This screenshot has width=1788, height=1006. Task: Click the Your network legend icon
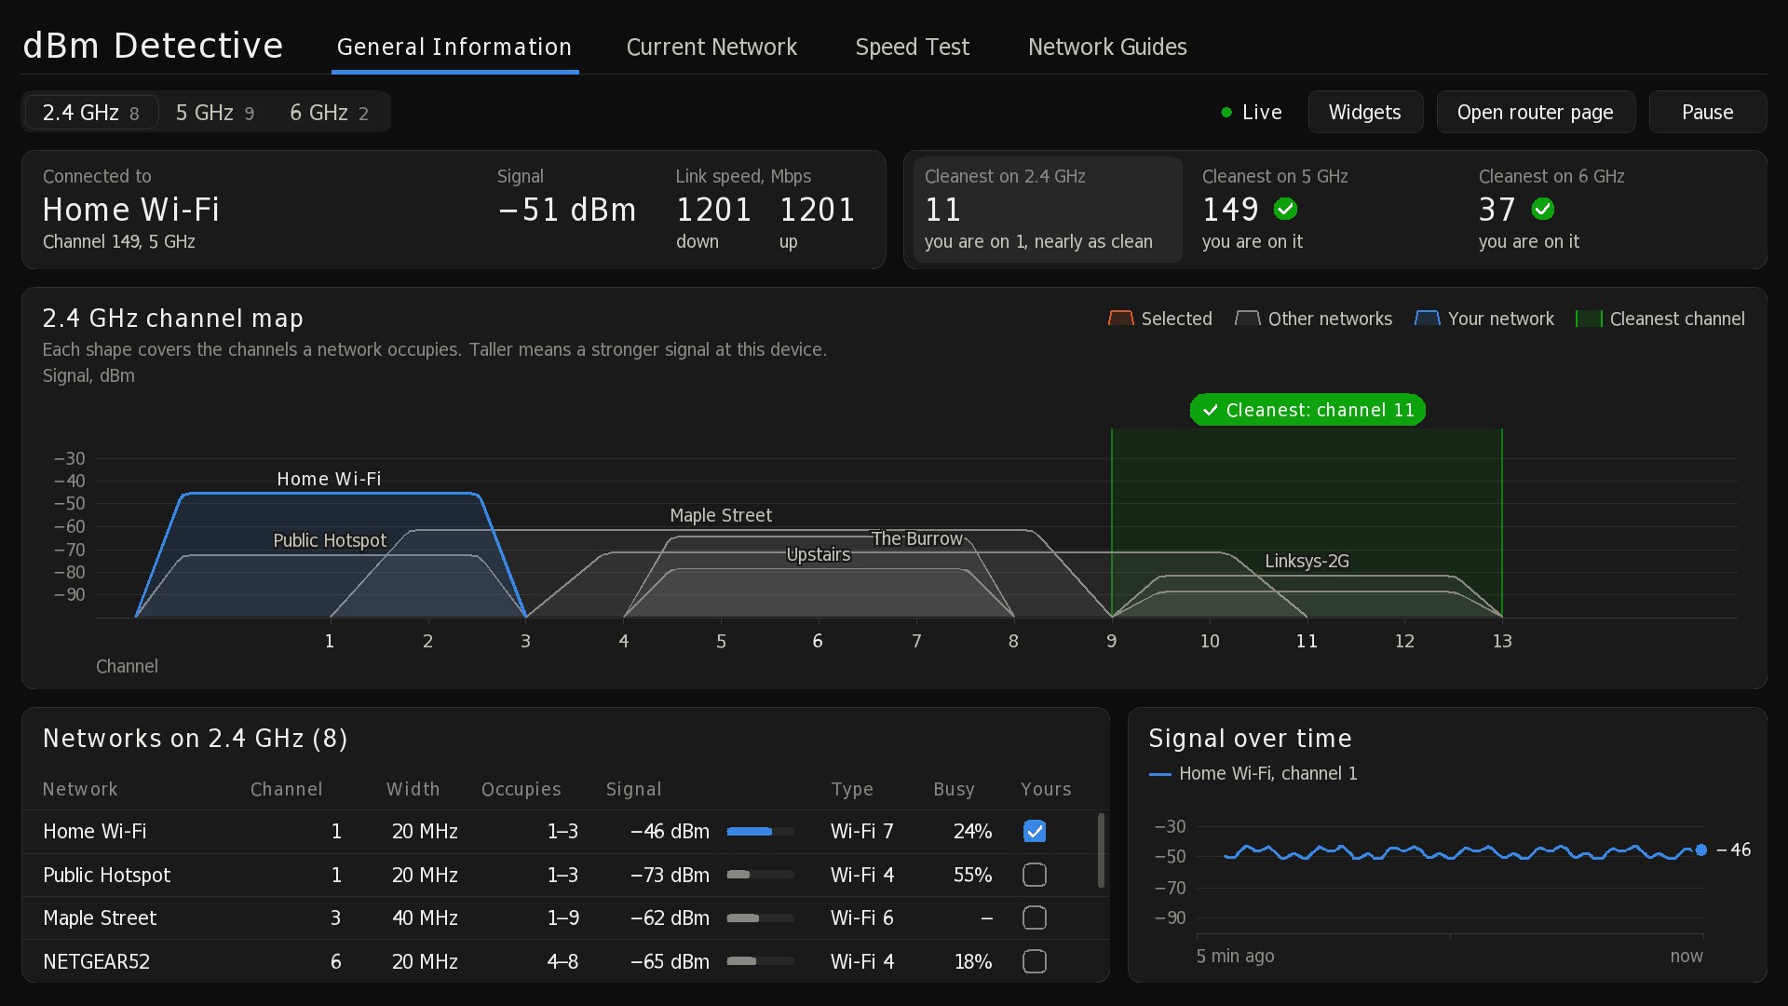click(x=1427, y=319)
